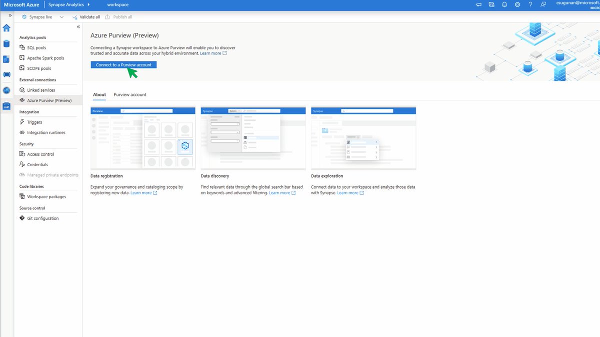This screenshot has height=337, width=600.
Task: Open the csugunan account menu
Action: tap(577, 5)
